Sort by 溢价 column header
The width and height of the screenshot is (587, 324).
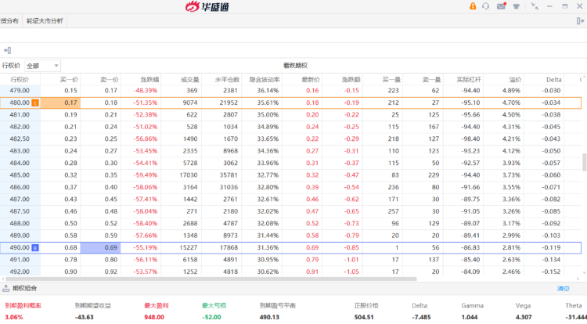point(515,79)
